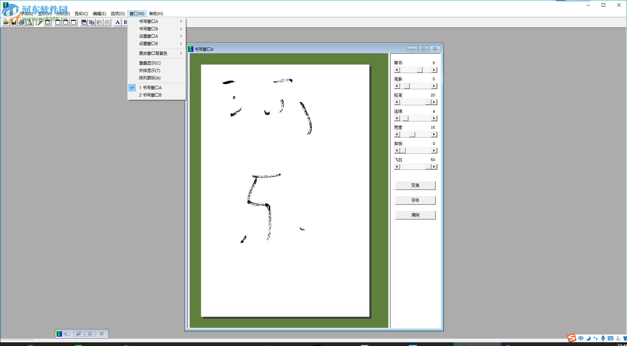Open the 编辑(E) menu

tap(99, 14)
